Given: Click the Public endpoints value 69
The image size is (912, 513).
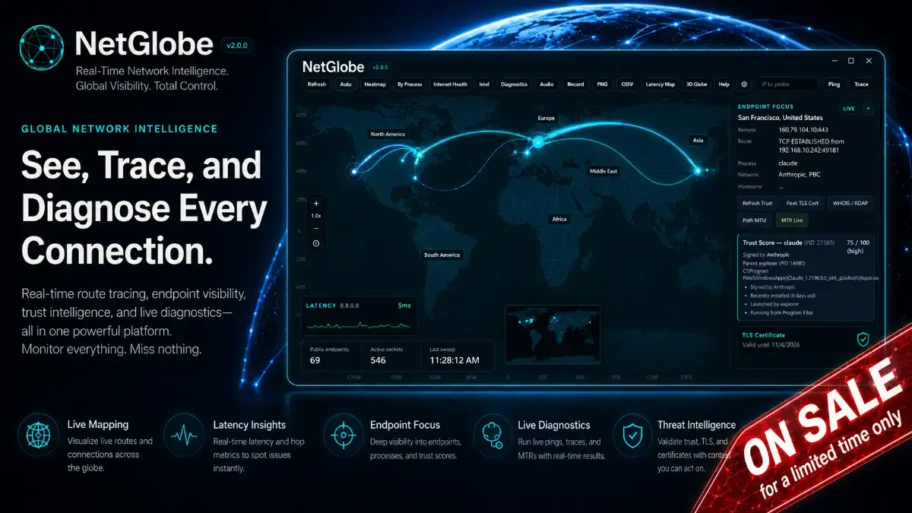Looking at the screenshot, I should coord(315,359).
